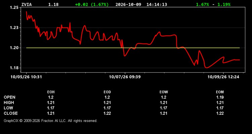The width and height of the screenshot is (252, 134).
Task: Click the HIGH value under EOW
Action: (x=163, y=103)
